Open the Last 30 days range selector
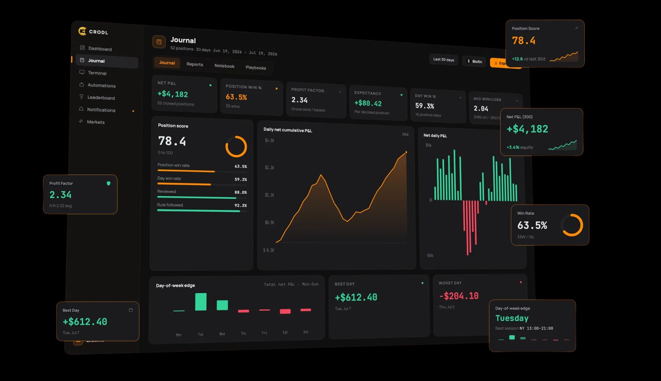The image size is (661, 381). coord(444,59)
